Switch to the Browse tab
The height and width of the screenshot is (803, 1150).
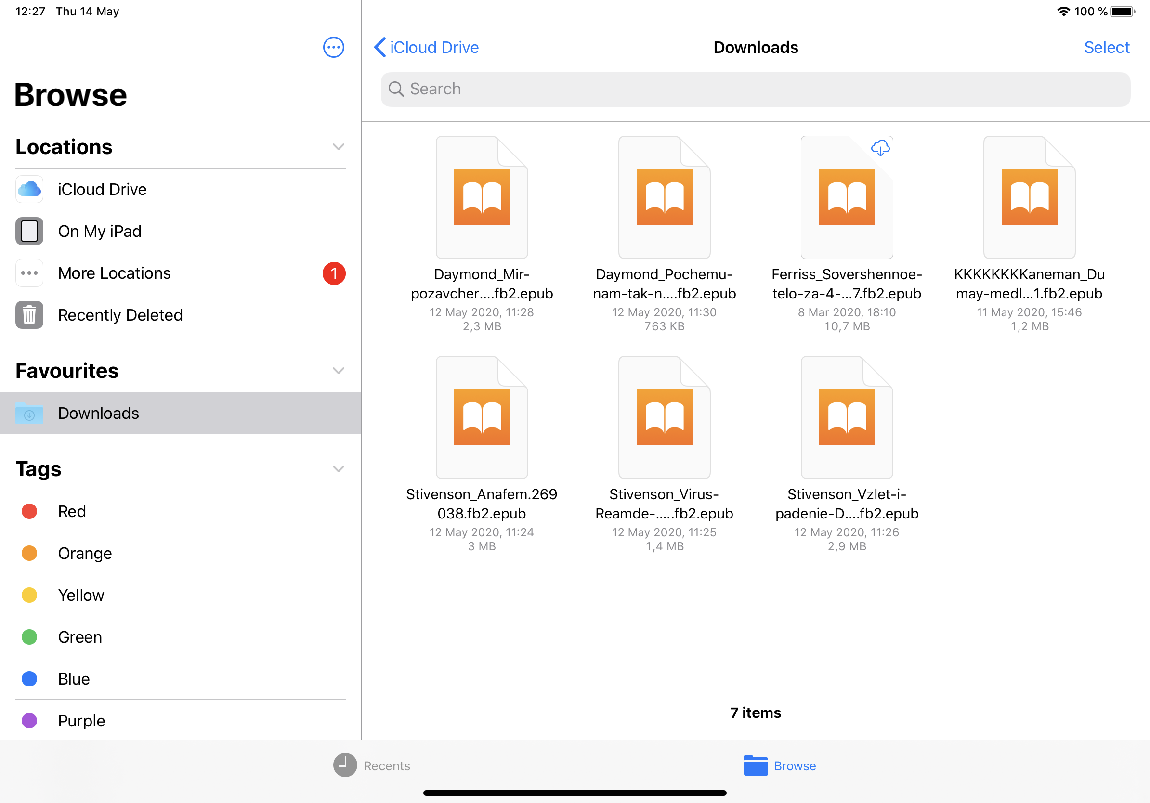(780, 765)
